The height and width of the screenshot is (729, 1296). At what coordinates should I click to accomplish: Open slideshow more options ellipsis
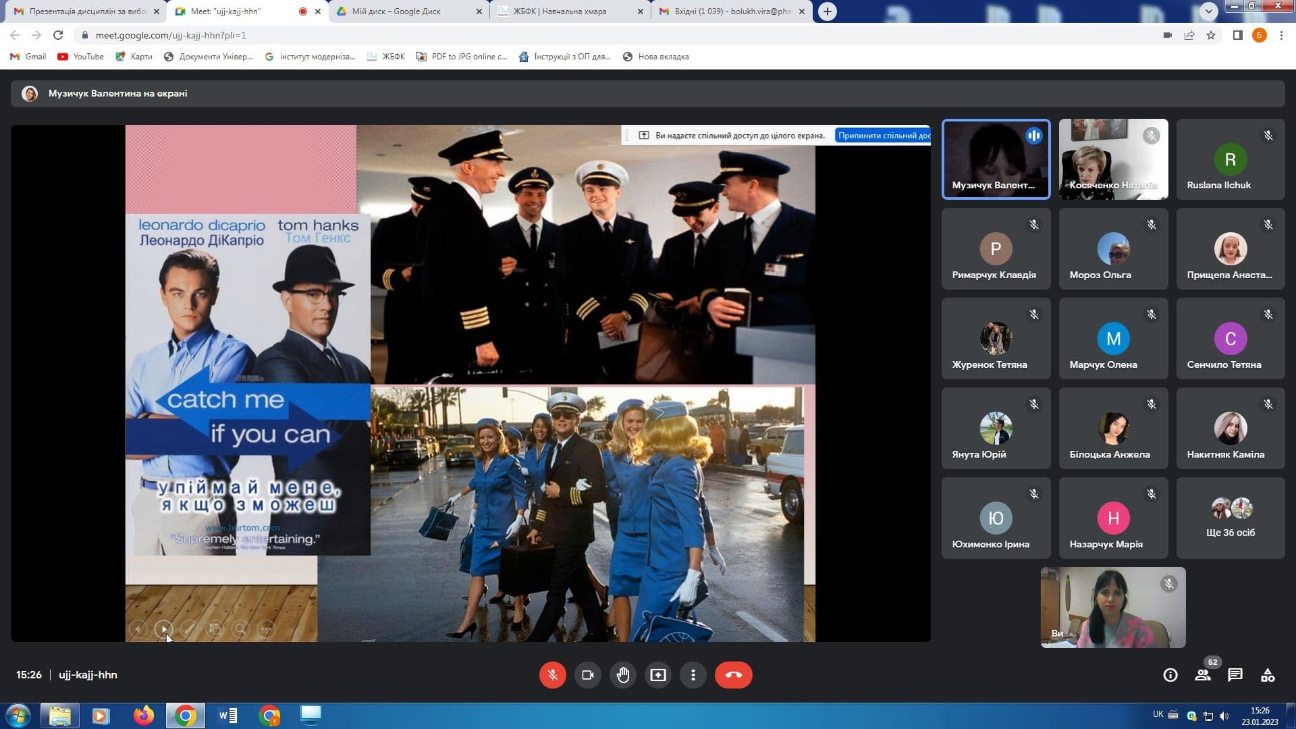266,629
